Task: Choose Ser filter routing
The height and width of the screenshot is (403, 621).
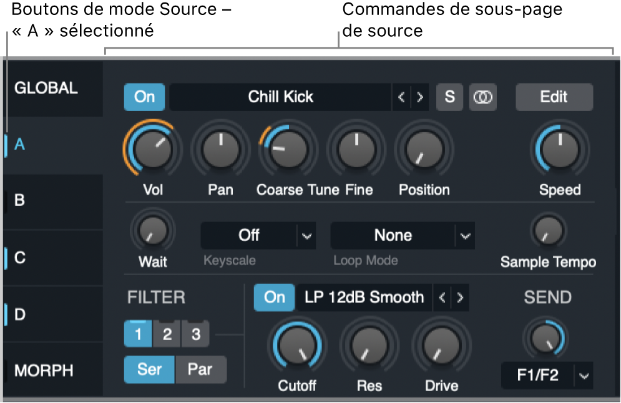Action: 149,370
